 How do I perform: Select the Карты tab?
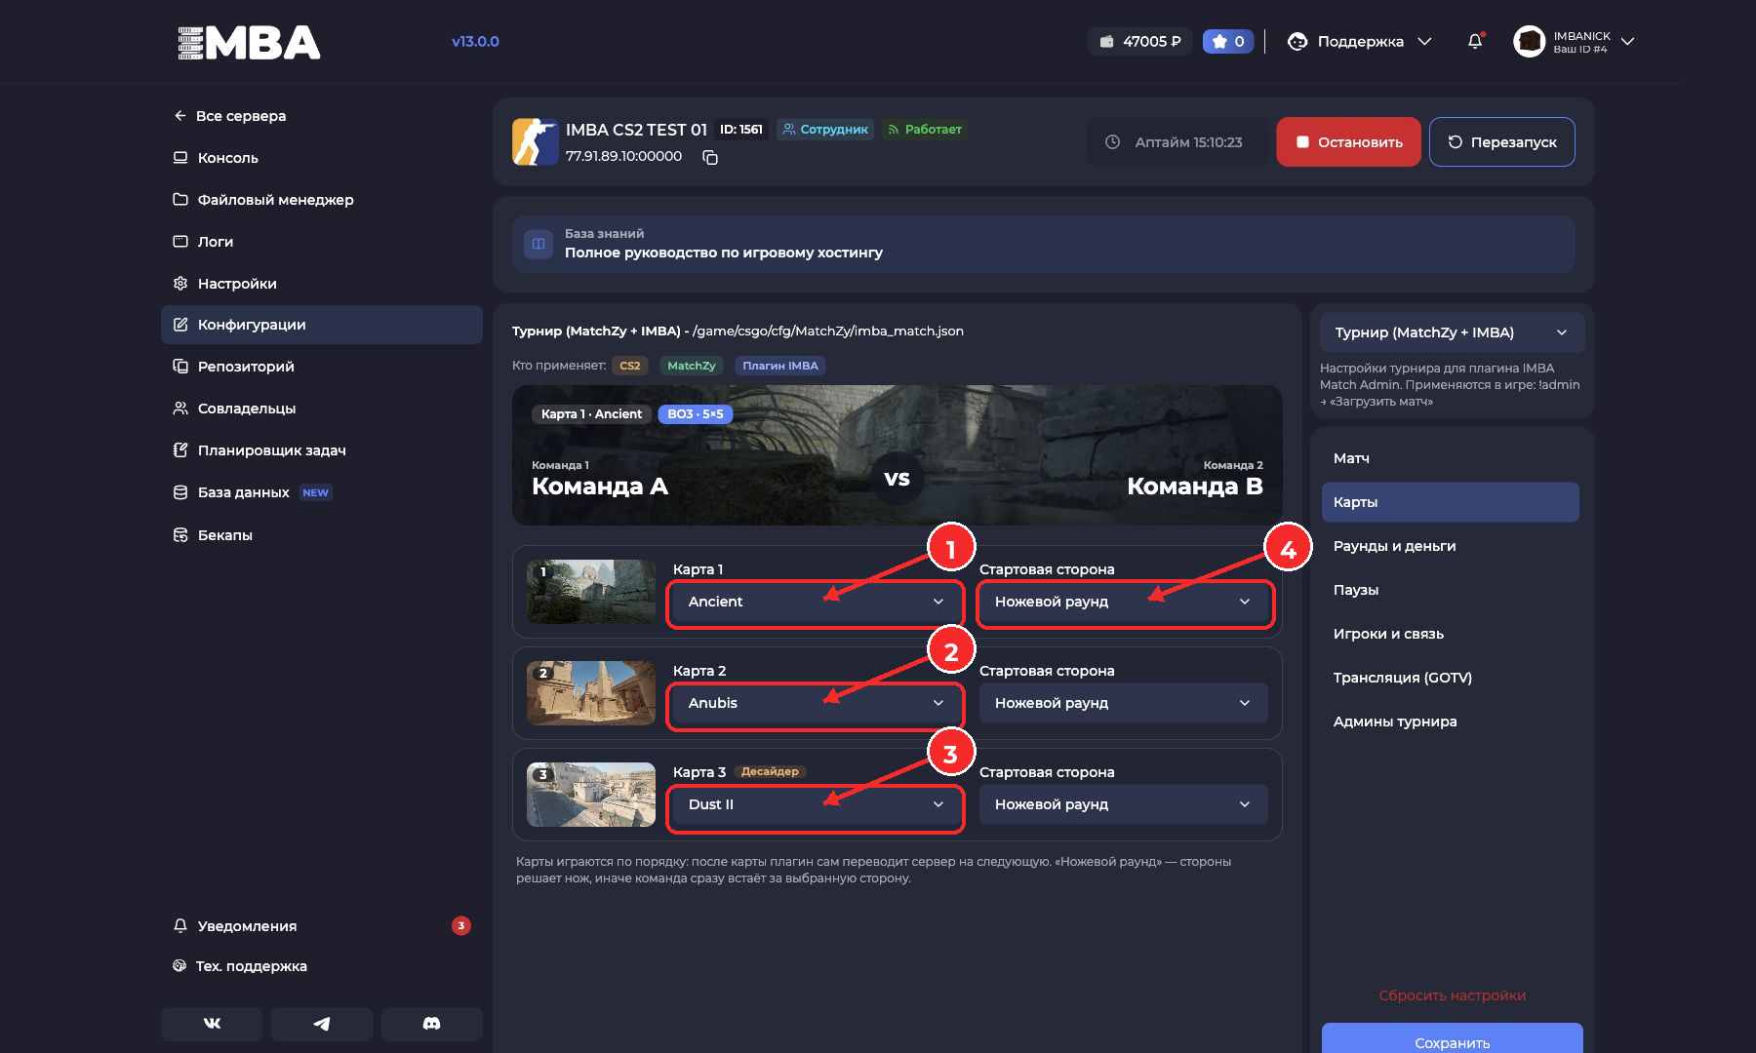coord(1451,502)
